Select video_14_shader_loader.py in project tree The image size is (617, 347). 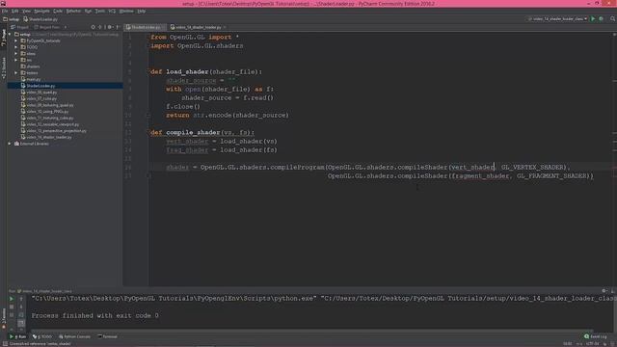46,137
